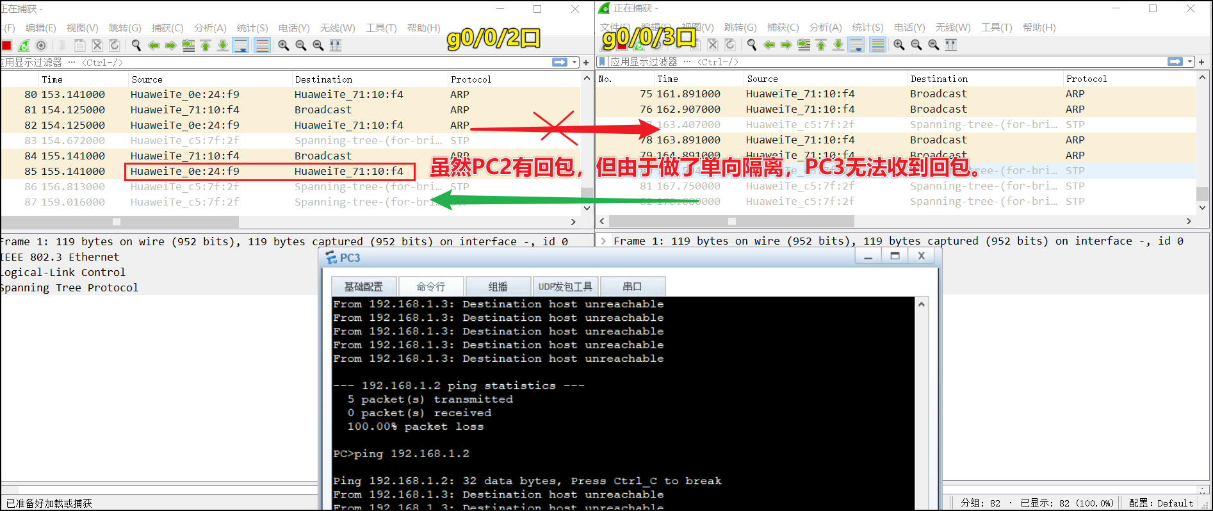The width and height of the screenshot is (1213, 511).
Task: Apply display filter arrow in left Wireshark
Action: pos(560,62)
